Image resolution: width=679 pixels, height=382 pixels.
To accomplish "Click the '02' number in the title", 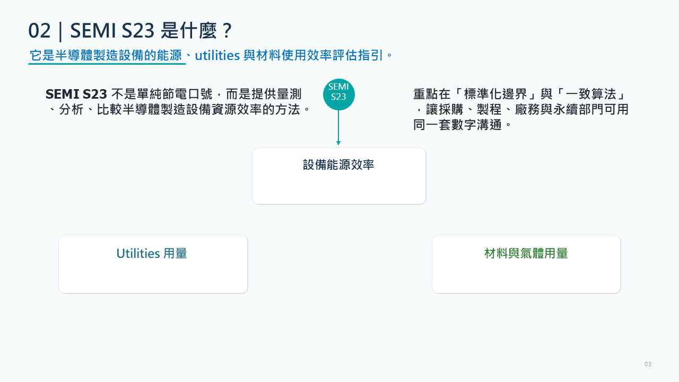I will tap(39, 31).
